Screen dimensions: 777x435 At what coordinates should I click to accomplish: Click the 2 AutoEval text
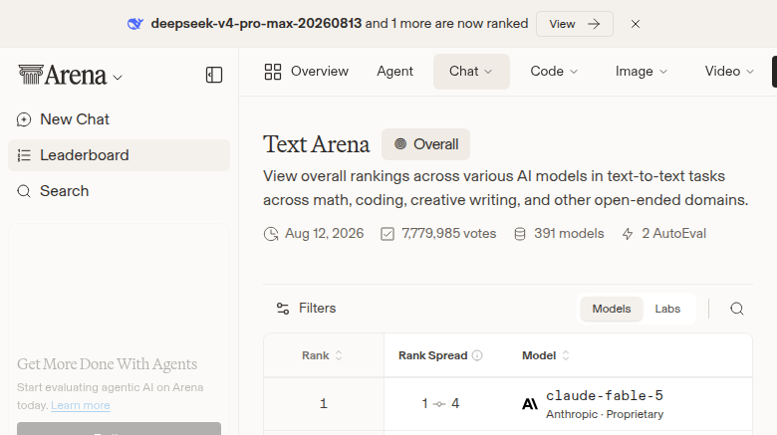click(x=674, y=233)
